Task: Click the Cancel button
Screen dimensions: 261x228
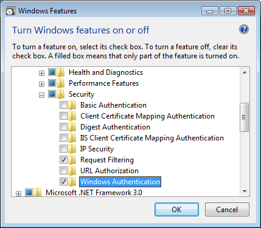Action: (227, 210)
